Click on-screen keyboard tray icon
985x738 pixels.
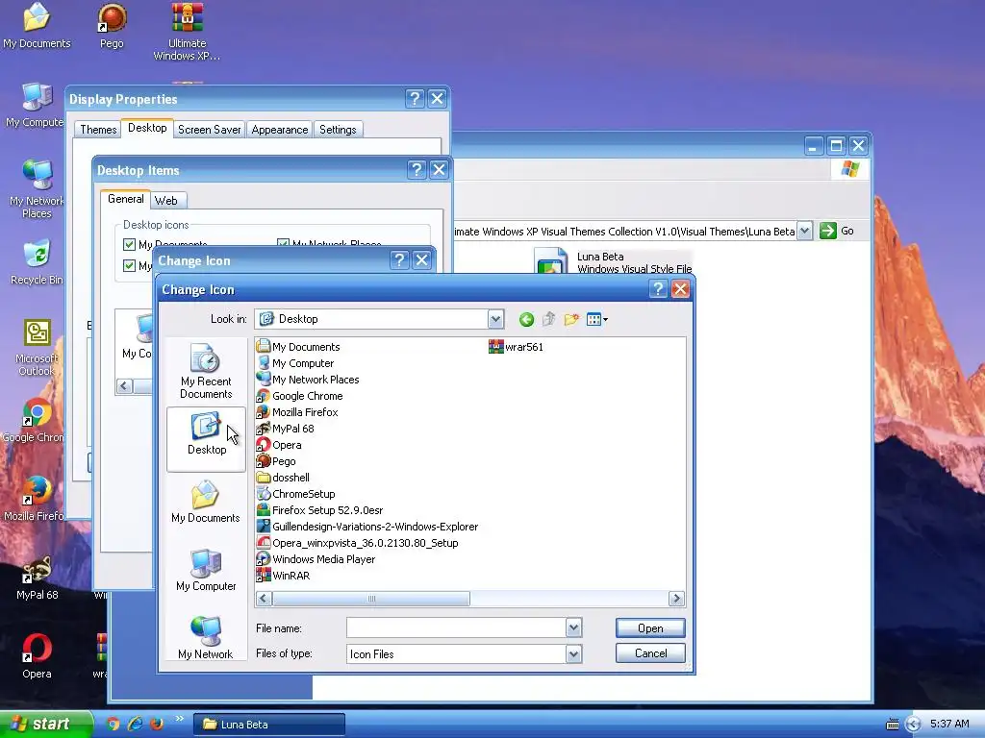pos(892,725)
